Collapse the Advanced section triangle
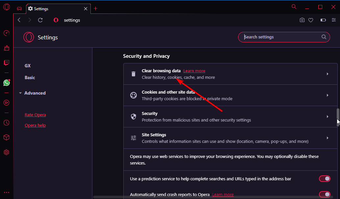The height and width of the screenshot is (199, 340). coord(20,93)
